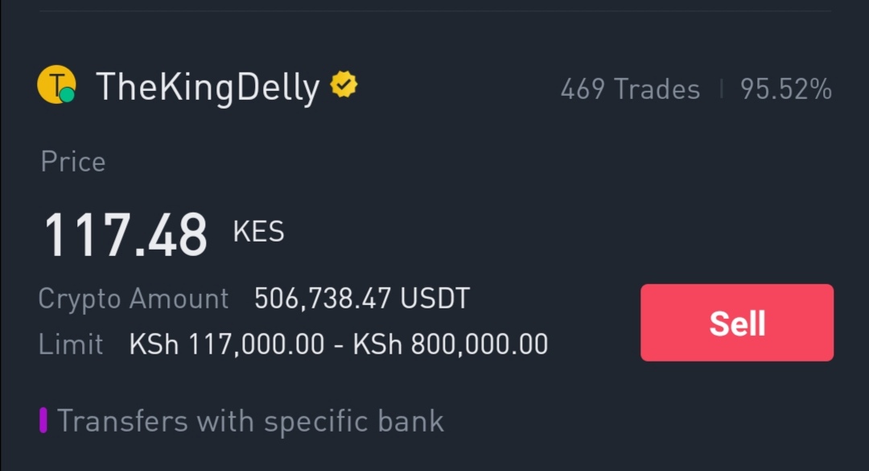Click the KSh 800,000.00 maximum limit
The width and height of the screenshot is (869, 471).
(451, 344)
